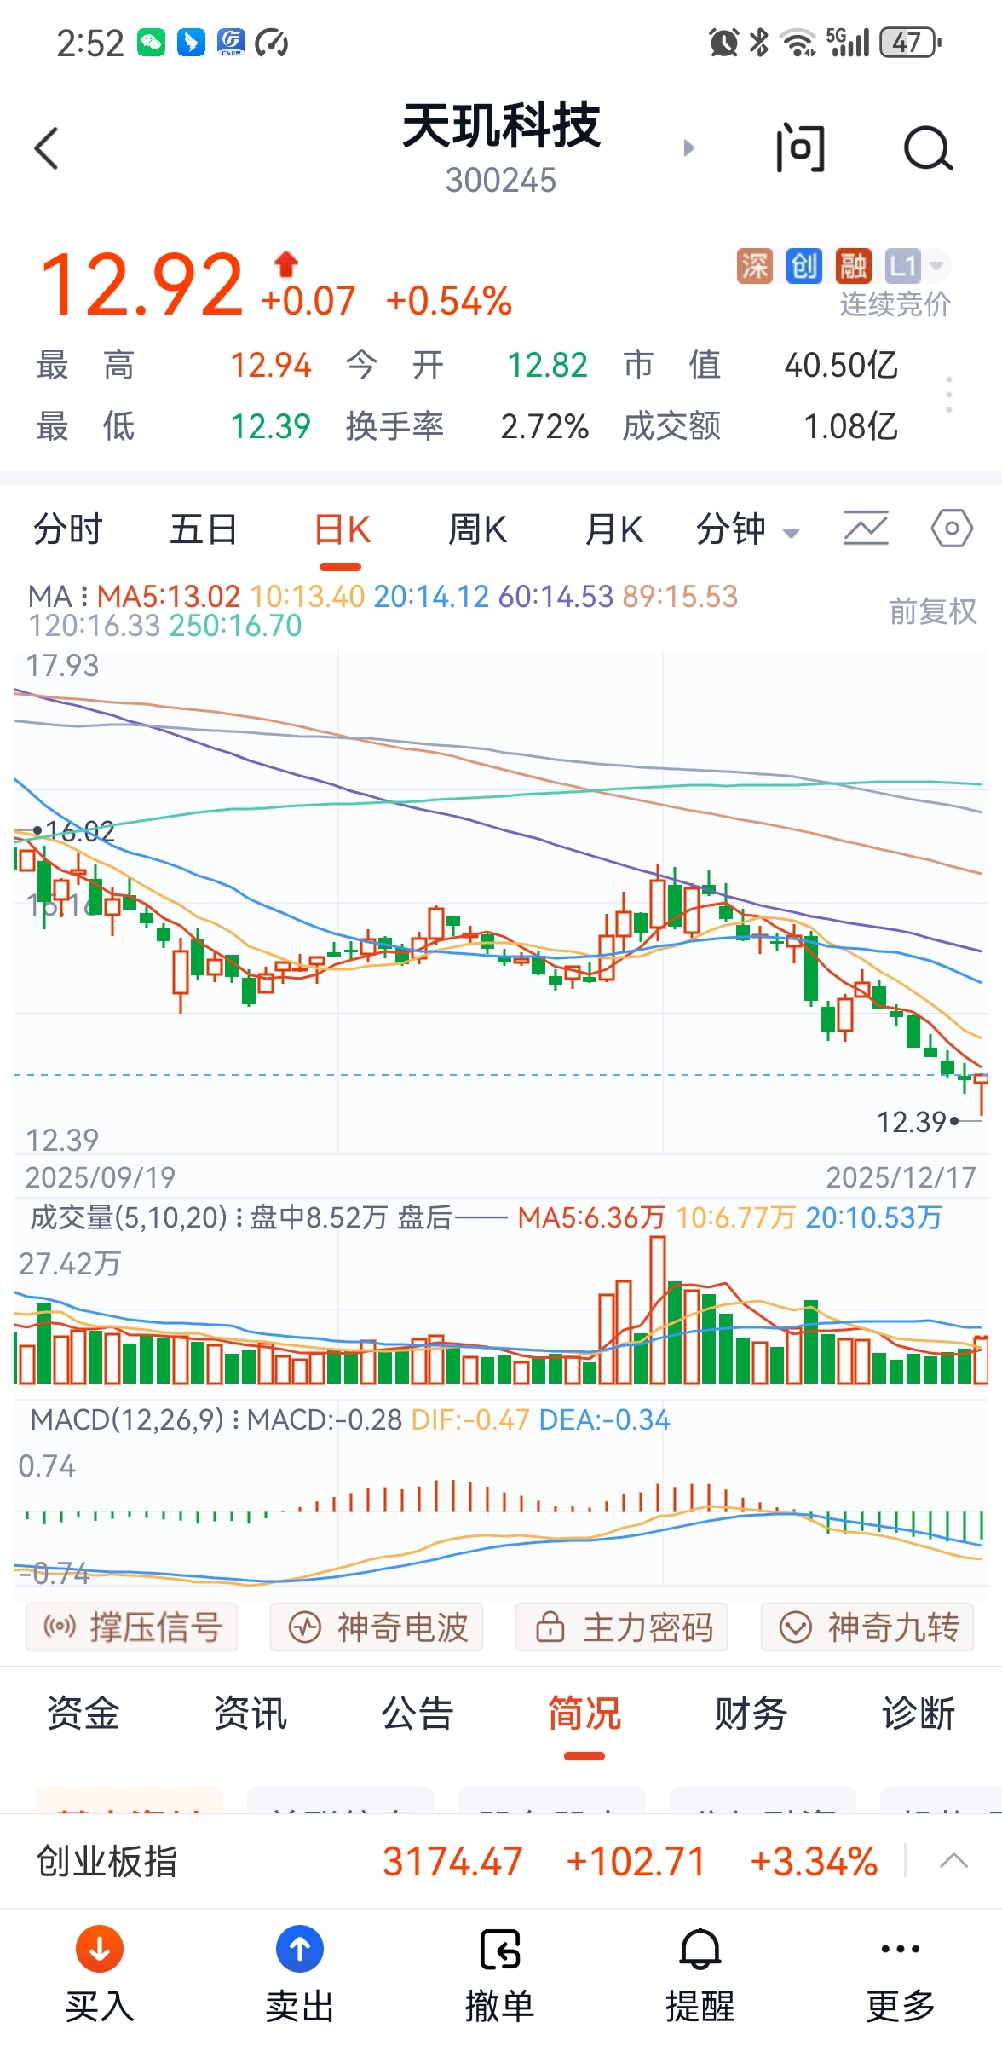The width and height of the screenshot is (1002, 2046).
Task: Tap the 16.02 high price marker on chart
Action: tap(73, 831)
